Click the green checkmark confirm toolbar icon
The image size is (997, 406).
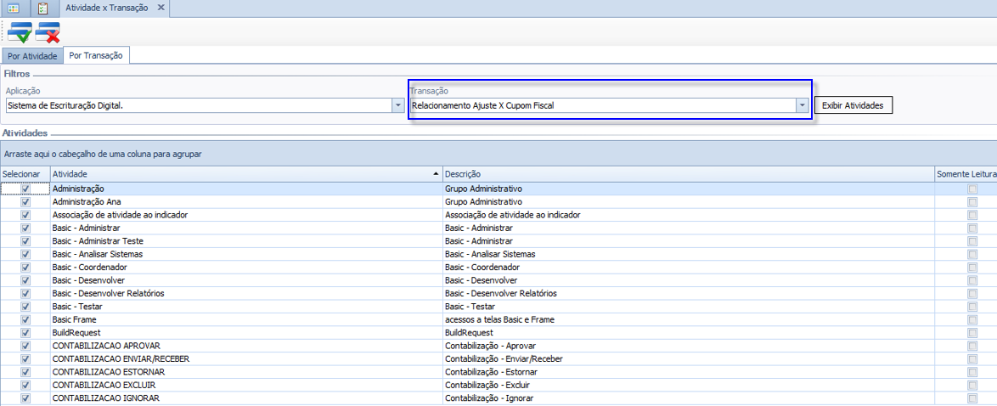coord(20,32)
